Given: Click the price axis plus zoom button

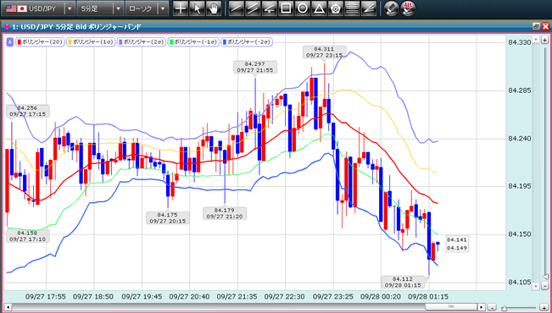Looking at the screenshot, I should click(545, 39).
